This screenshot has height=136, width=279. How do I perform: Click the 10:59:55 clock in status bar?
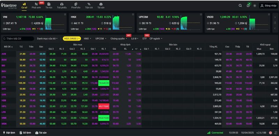coord(233,133)
